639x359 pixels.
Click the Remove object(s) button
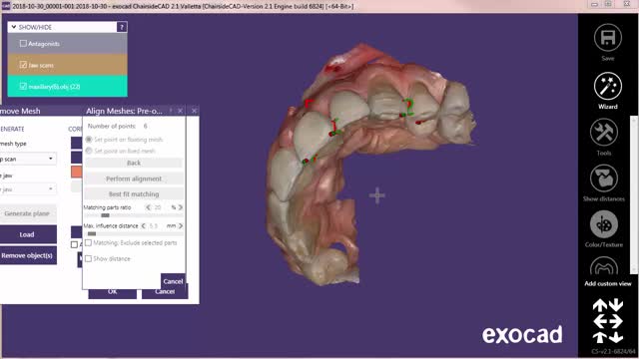click(28, 255)
